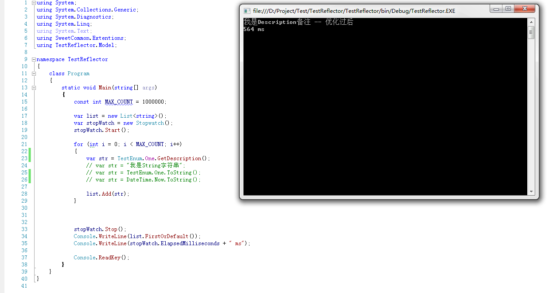Click line number 20 in the gutter
The height and width of the screenshot is (293, 549).
click(24, 137)
